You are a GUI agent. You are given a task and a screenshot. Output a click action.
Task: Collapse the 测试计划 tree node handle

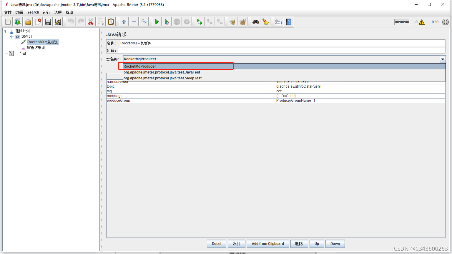[6, 31]
